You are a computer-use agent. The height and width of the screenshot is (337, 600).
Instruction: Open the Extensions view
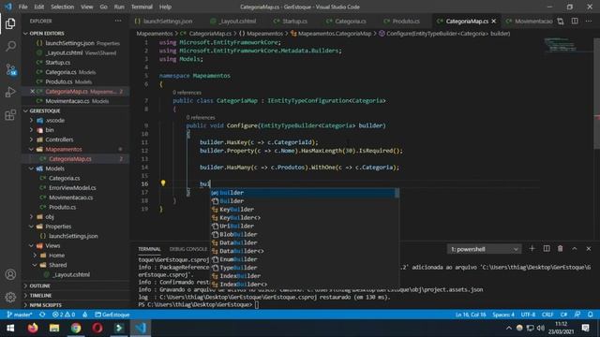[x=10, y=115]
